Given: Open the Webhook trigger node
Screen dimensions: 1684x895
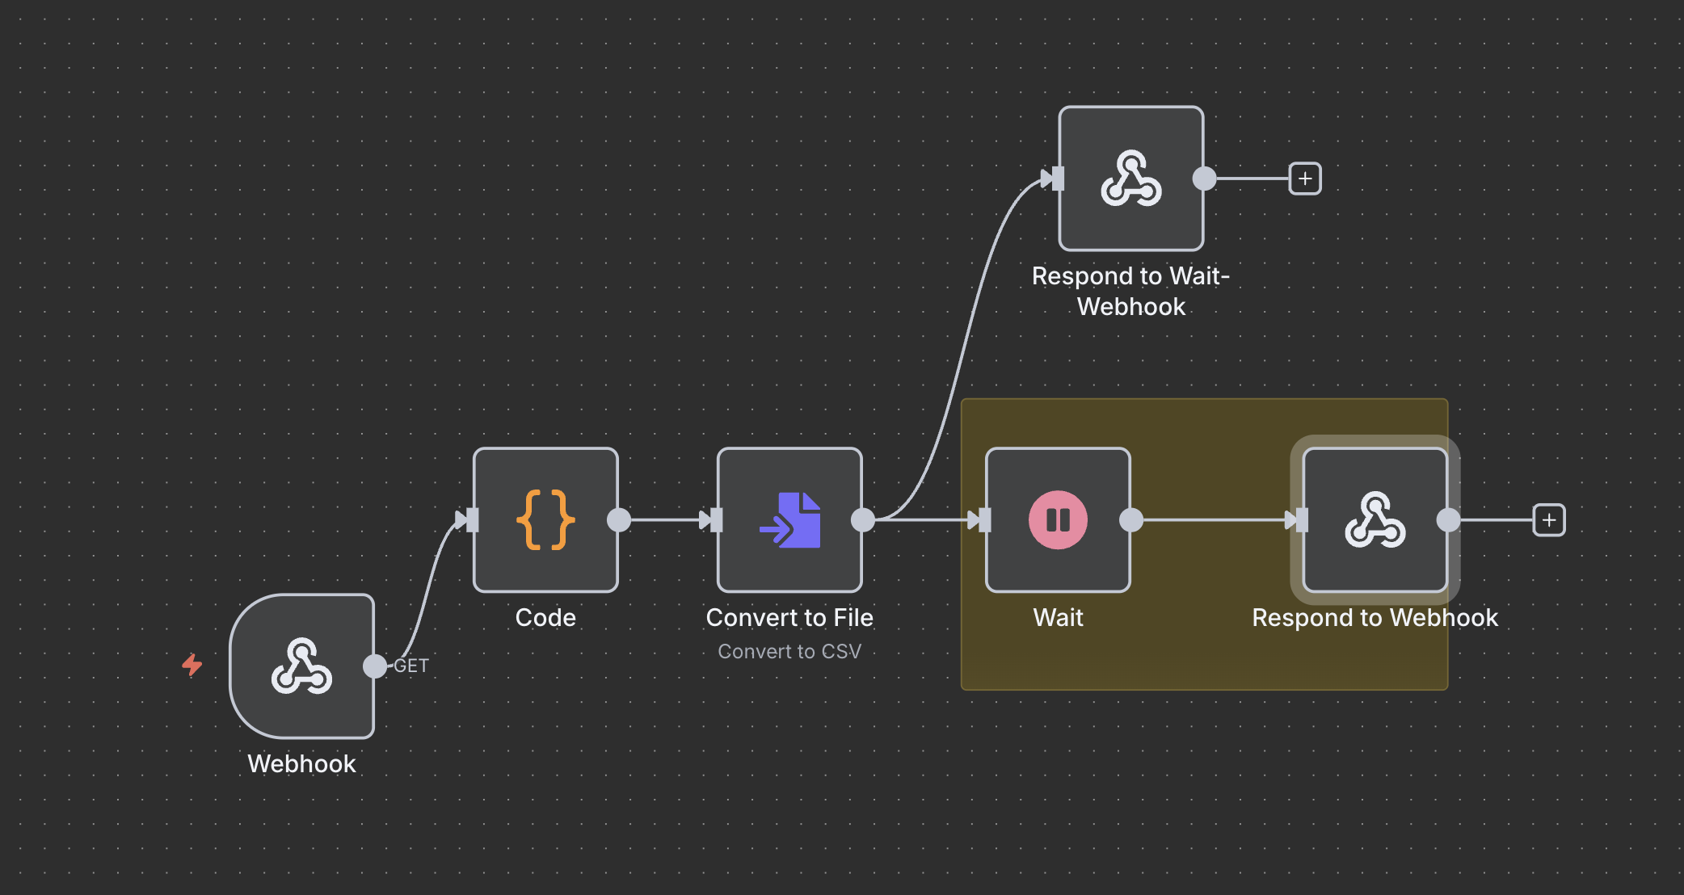Looking at the screenshot, I should [301, 666].
